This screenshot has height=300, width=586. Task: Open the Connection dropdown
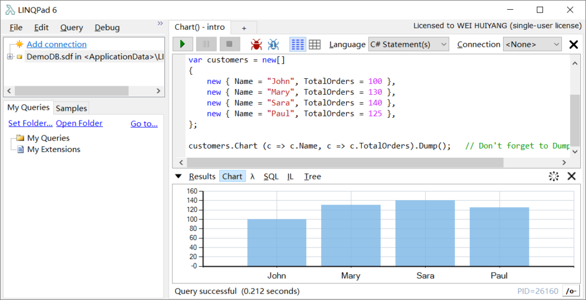[x=532, y=45]
